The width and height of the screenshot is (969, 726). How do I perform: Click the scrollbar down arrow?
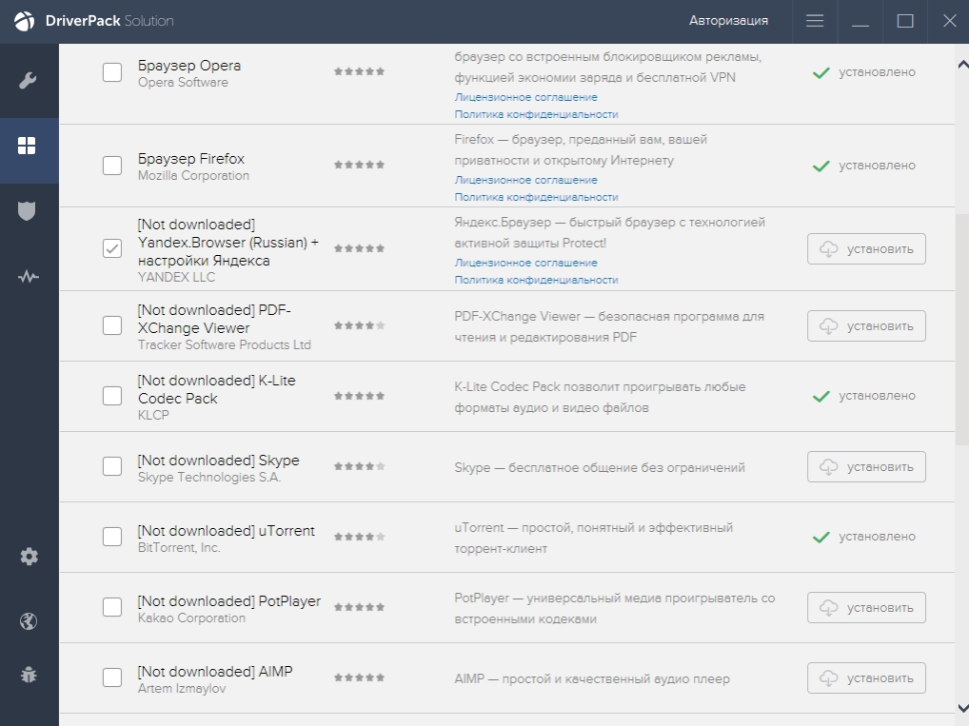tap(960, 707)
